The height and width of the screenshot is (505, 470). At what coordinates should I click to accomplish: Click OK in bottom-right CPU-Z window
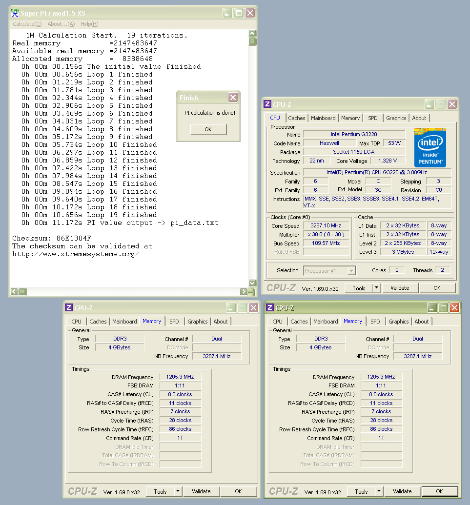[x=439, y=491]
